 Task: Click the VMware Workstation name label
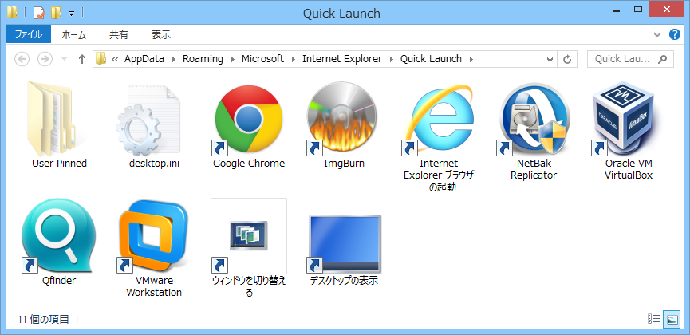[x=154, y=286]
